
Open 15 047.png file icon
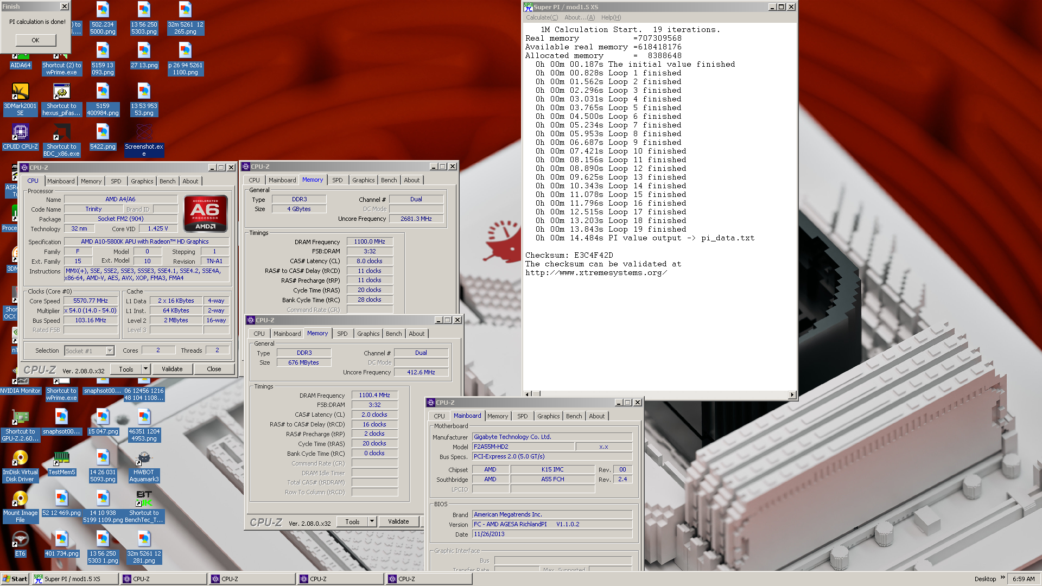coord(103,422)
